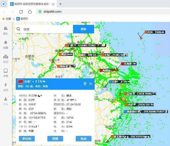The height and width of the screenshot is (146, 170).
Task: Select the blue JI TAI ship marker
Action: (105, 86)
